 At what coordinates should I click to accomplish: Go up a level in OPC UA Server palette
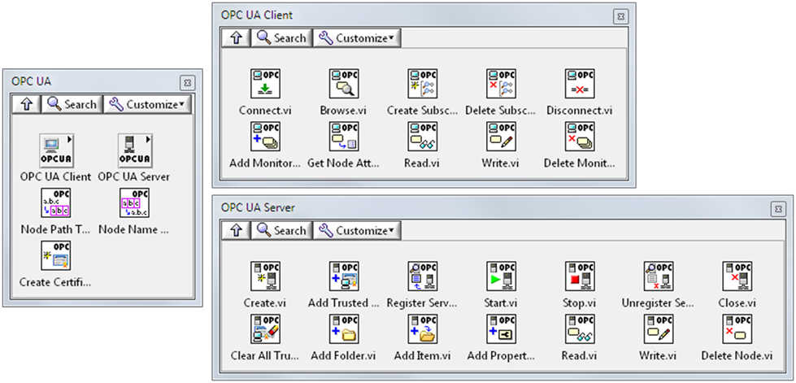click(x=236, y=230)
